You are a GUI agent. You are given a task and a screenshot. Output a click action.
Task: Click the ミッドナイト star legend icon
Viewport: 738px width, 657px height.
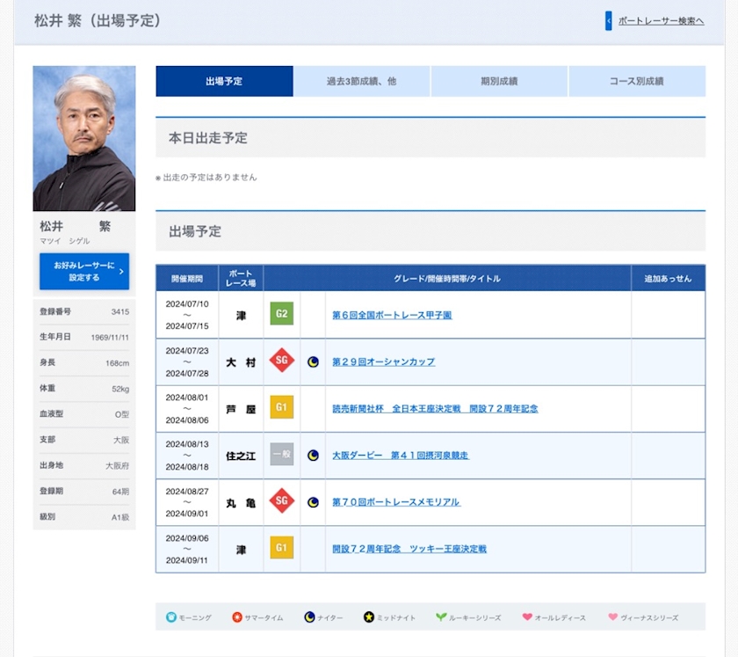(369, 617)
